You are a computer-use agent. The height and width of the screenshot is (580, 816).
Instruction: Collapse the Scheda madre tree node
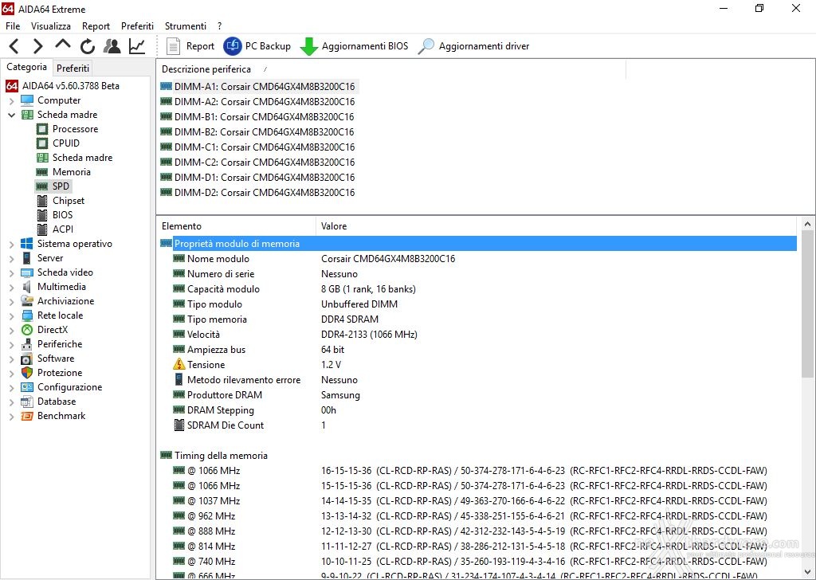(x=11, y=115)
